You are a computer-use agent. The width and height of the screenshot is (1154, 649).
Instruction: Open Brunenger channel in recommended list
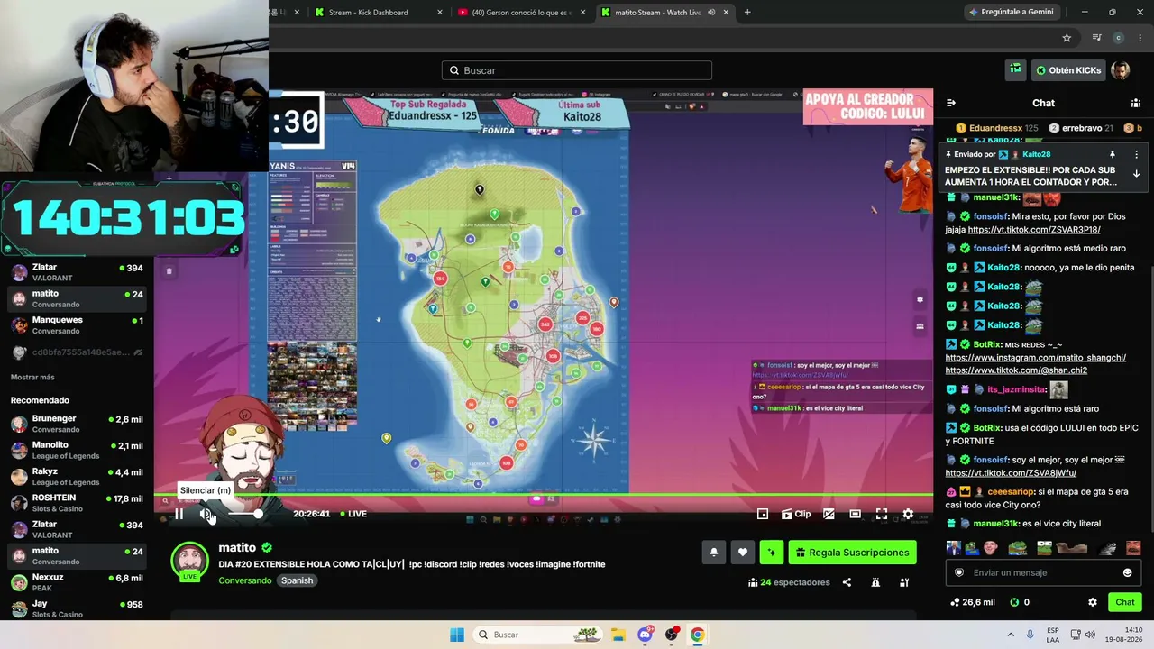coord(77,424)
